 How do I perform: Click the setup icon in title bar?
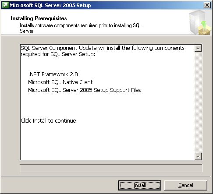[5, 5]
